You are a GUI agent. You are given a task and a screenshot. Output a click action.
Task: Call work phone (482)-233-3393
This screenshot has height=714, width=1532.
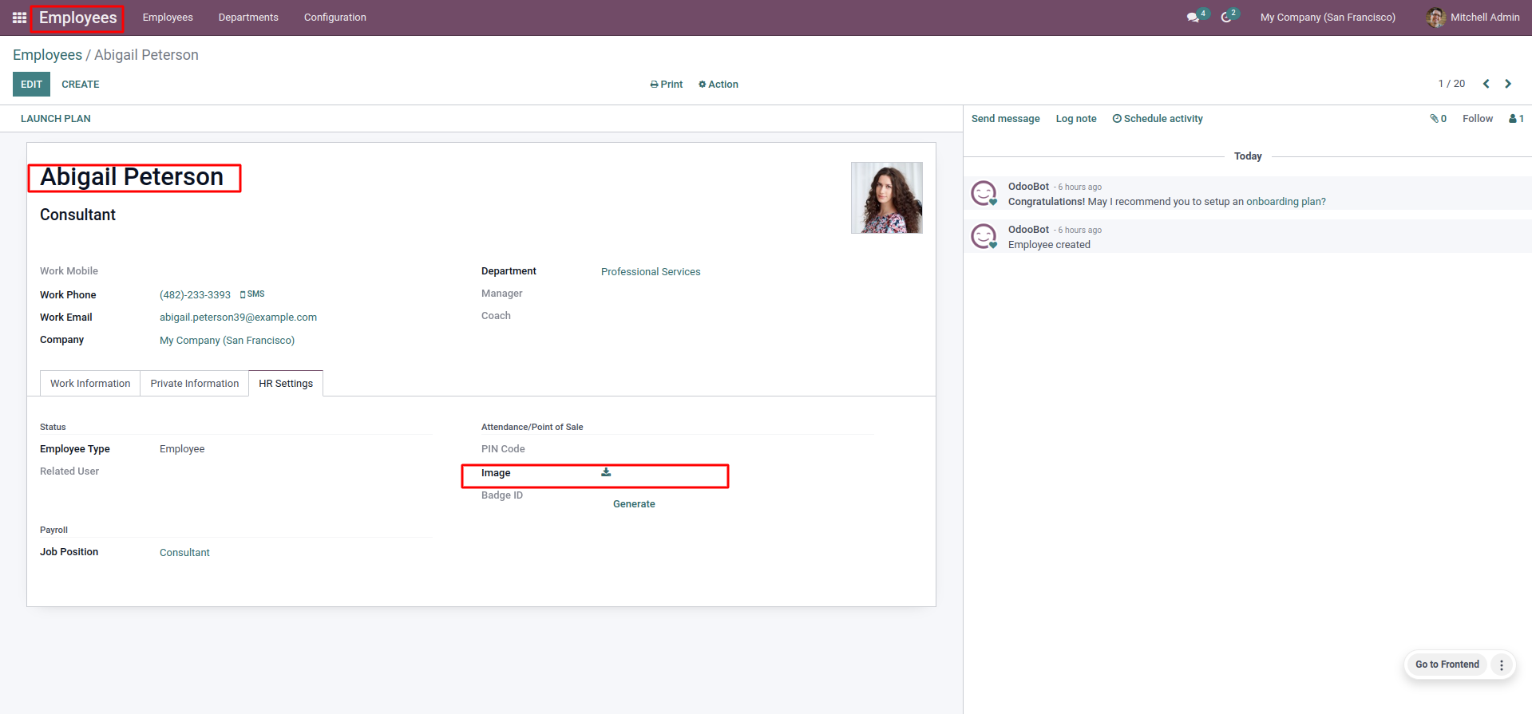(195, 295)
